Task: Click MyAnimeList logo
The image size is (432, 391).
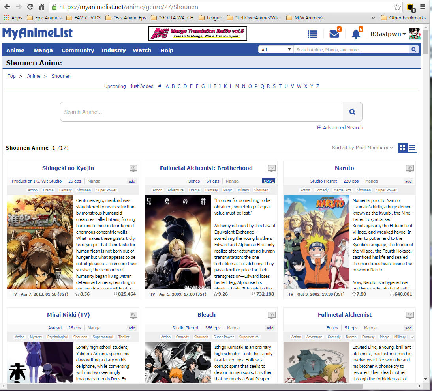Action: point(38,33)
